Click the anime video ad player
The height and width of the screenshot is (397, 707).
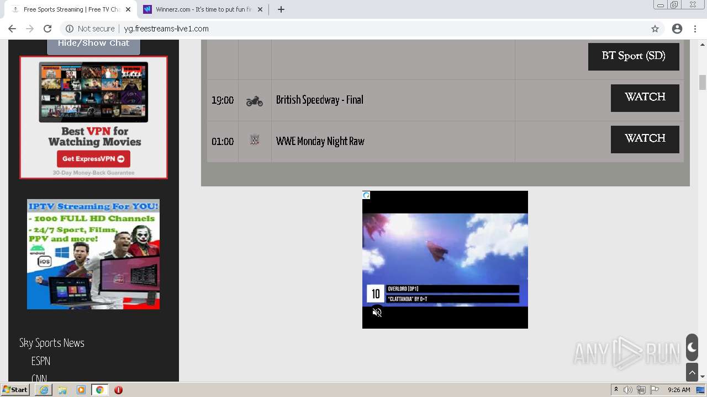pos(445,260)
